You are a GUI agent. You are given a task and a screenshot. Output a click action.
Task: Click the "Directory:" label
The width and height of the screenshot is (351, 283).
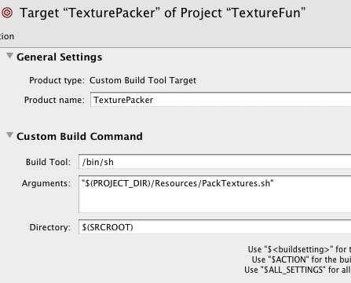click(49, 227)
